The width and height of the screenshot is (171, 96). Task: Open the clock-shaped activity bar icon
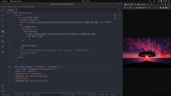3,46
